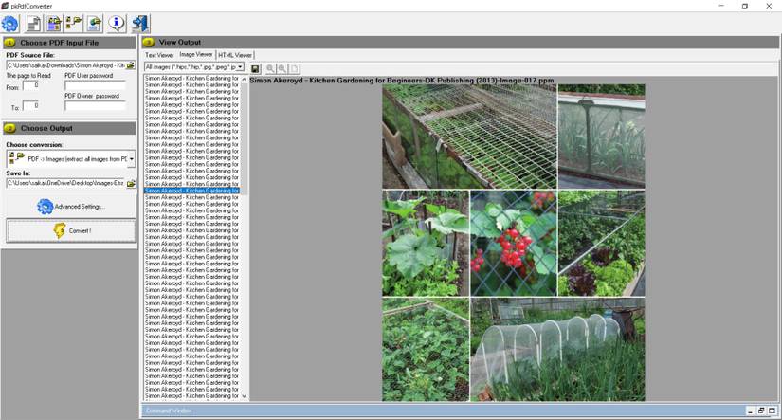The width and height of the screenshot is (782, 420).
Task: Click the zoom in magnifier in image viewer
Action: pos(270,68)
